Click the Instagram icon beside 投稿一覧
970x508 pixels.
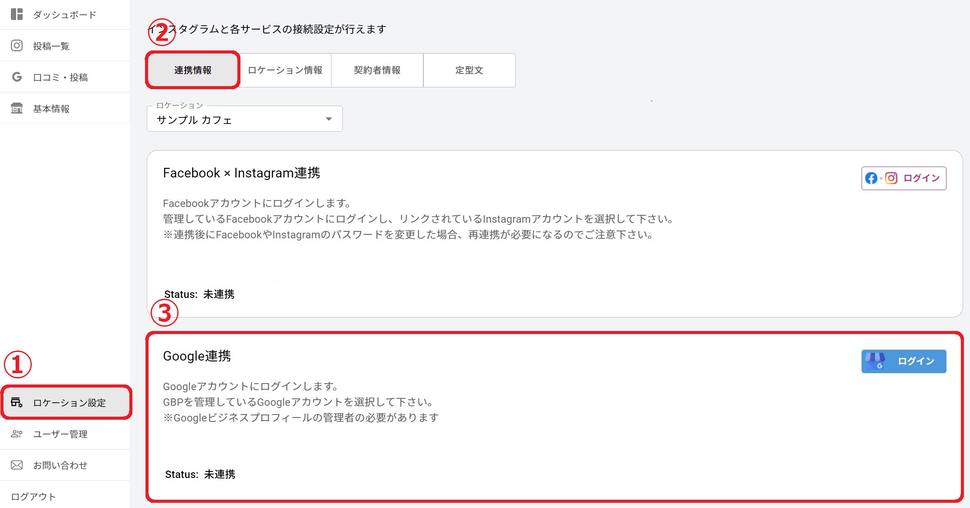point(17,46)
